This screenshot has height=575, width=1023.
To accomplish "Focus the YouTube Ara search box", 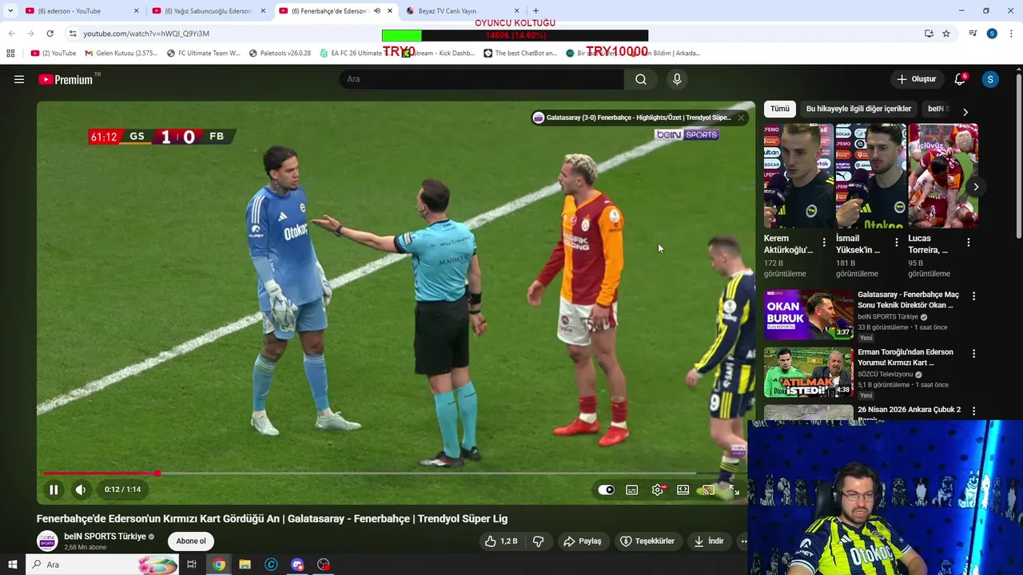I will [482, 79].
